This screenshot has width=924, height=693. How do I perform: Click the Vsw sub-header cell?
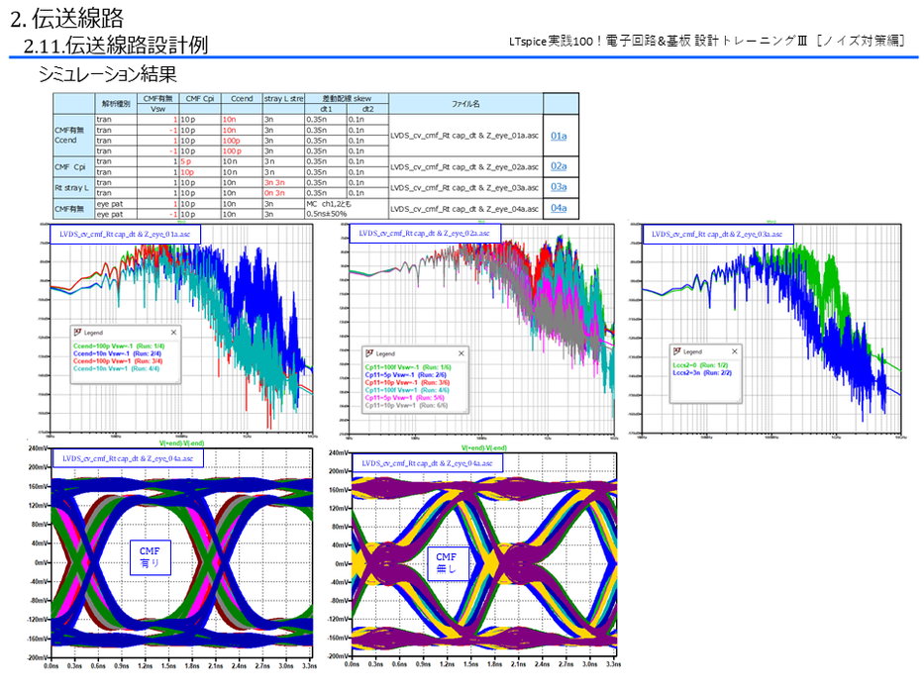tap(157, 109)
